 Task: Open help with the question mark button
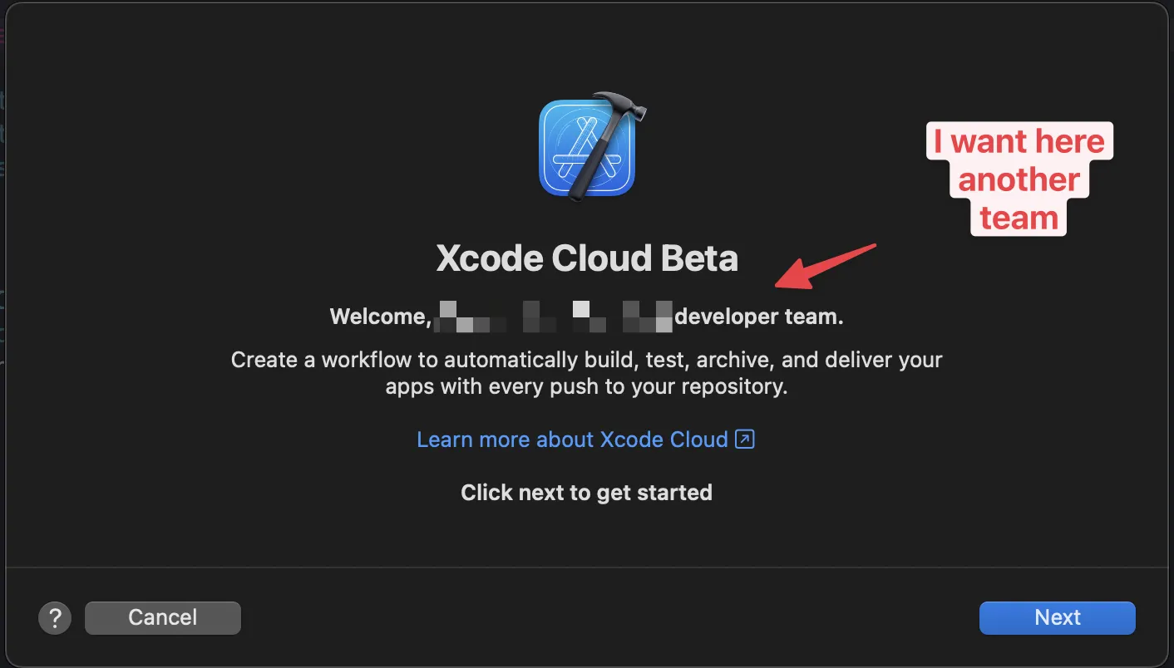pyautogui.click(x=55, y=618)
